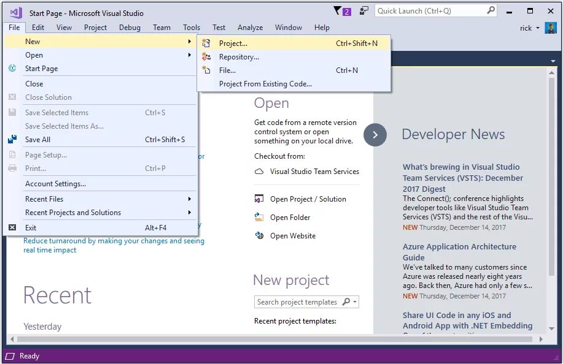
Task: Select Close in the File menu
Action: 100,84
